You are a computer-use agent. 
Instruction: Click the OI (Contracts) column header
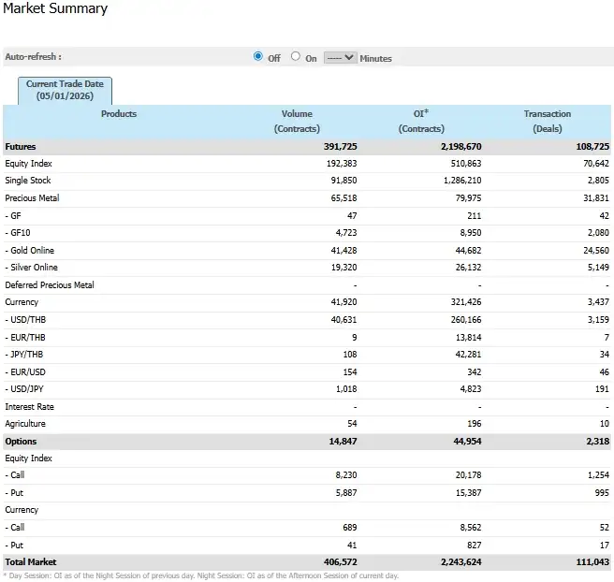point(420,121)
